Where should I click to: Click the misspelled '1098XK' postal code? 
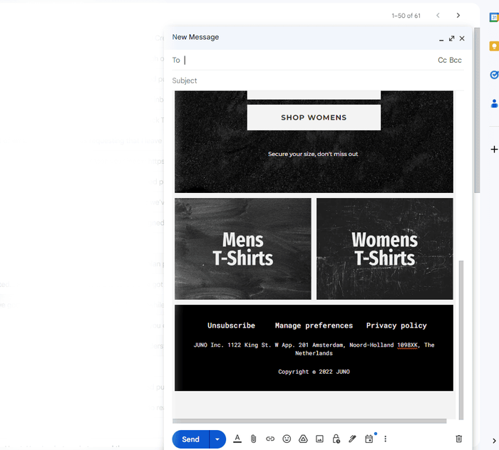(x=407, y=345)
